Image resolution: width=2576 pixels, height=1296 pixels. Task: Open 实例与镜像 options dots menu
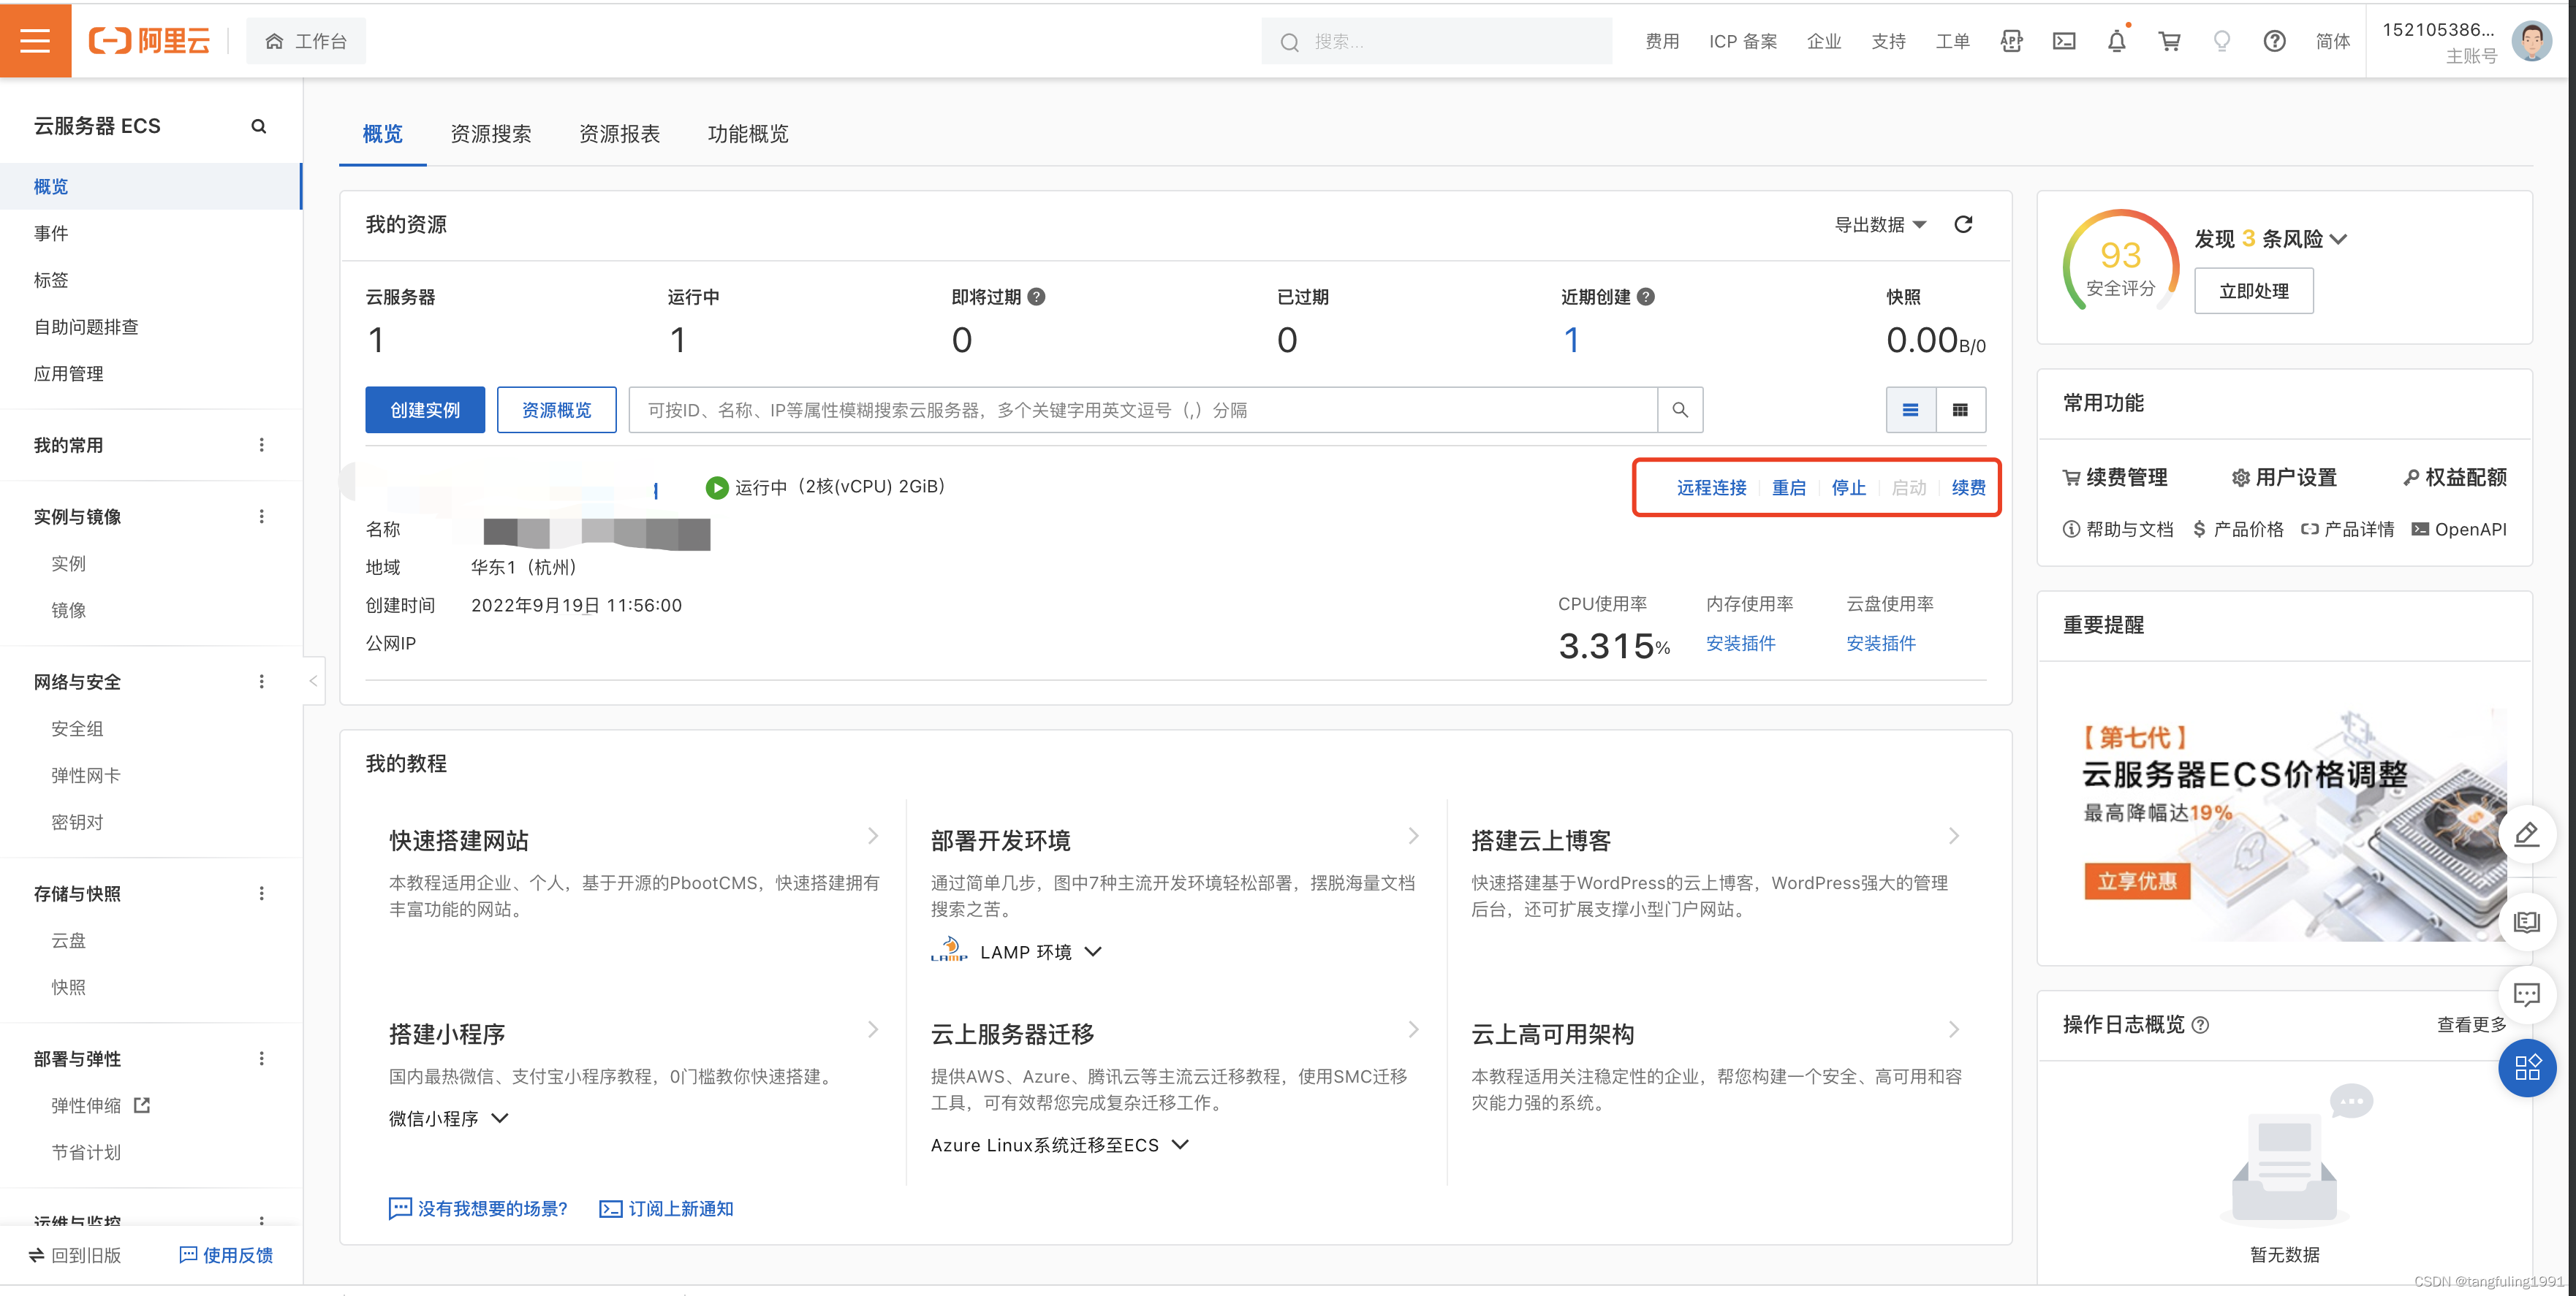262,517
